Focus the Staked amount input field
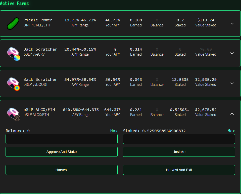This screenshot has height=194, width=241. coord(179,139)
